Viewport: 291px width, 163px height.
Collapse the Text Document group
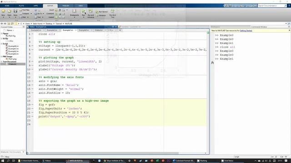pyautogui.click(x=1, y=62)
